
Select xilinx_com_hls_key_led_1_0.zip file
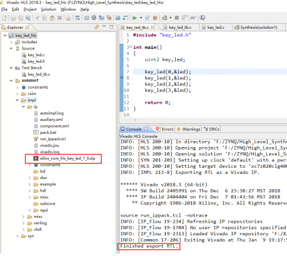click(x=64, y=158)
